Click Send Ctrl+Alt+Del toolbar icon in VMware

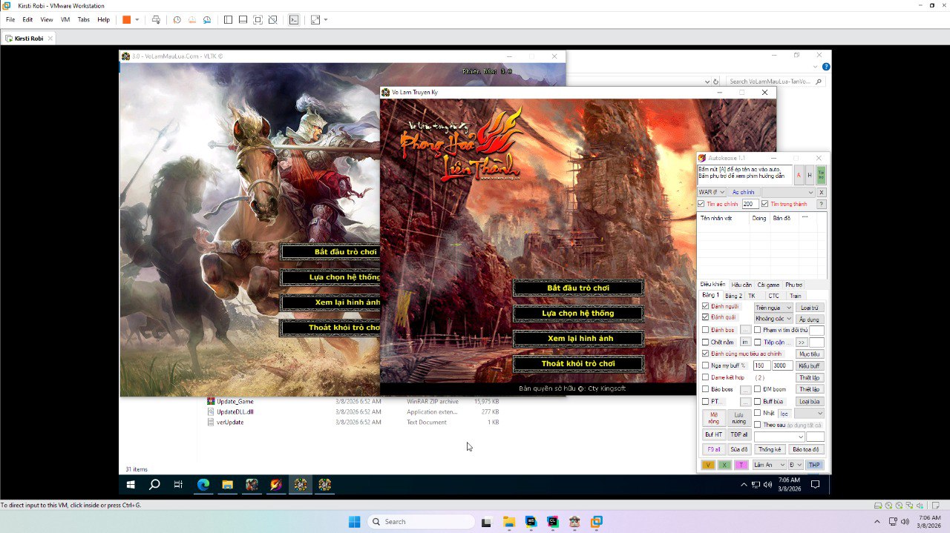(x=156, y=20)
